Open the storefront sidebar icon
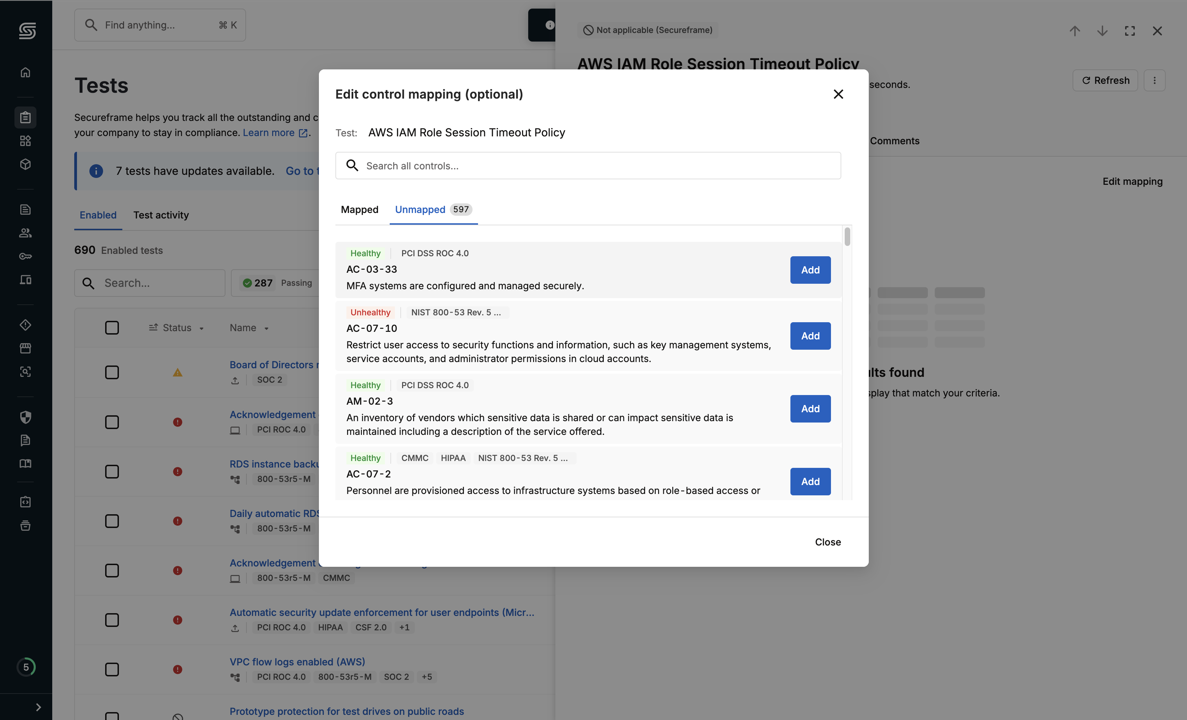1187x720 pixels. (x=25, y=348)
